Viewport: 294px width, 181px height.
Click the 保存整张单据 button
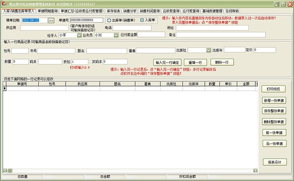(274, 111)
